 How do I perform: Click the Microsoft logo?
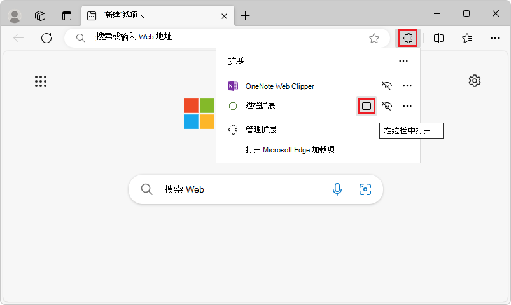pyautogui.click(x=199, y=114)
